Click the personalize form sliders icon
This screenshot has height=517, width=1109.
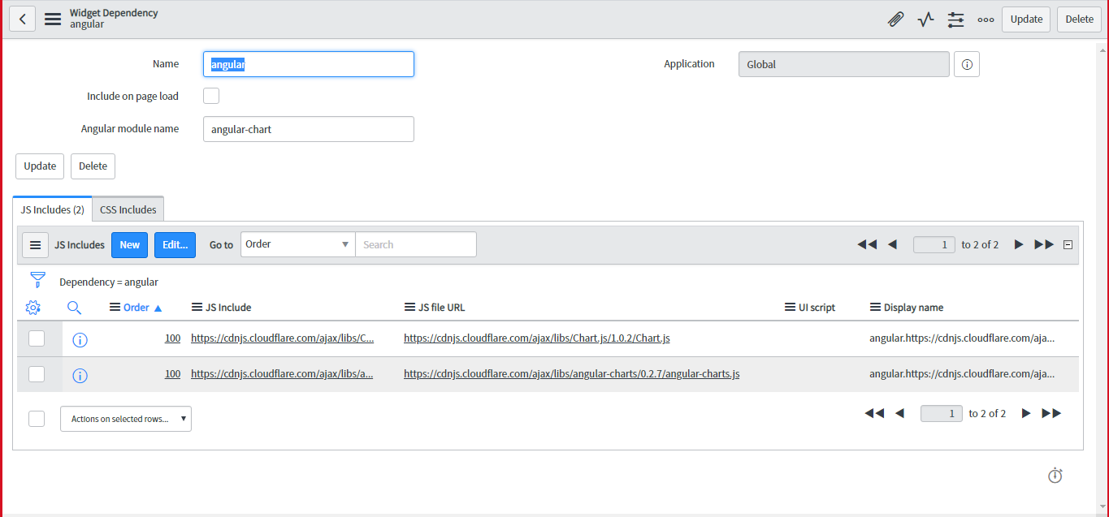(955, 19)
